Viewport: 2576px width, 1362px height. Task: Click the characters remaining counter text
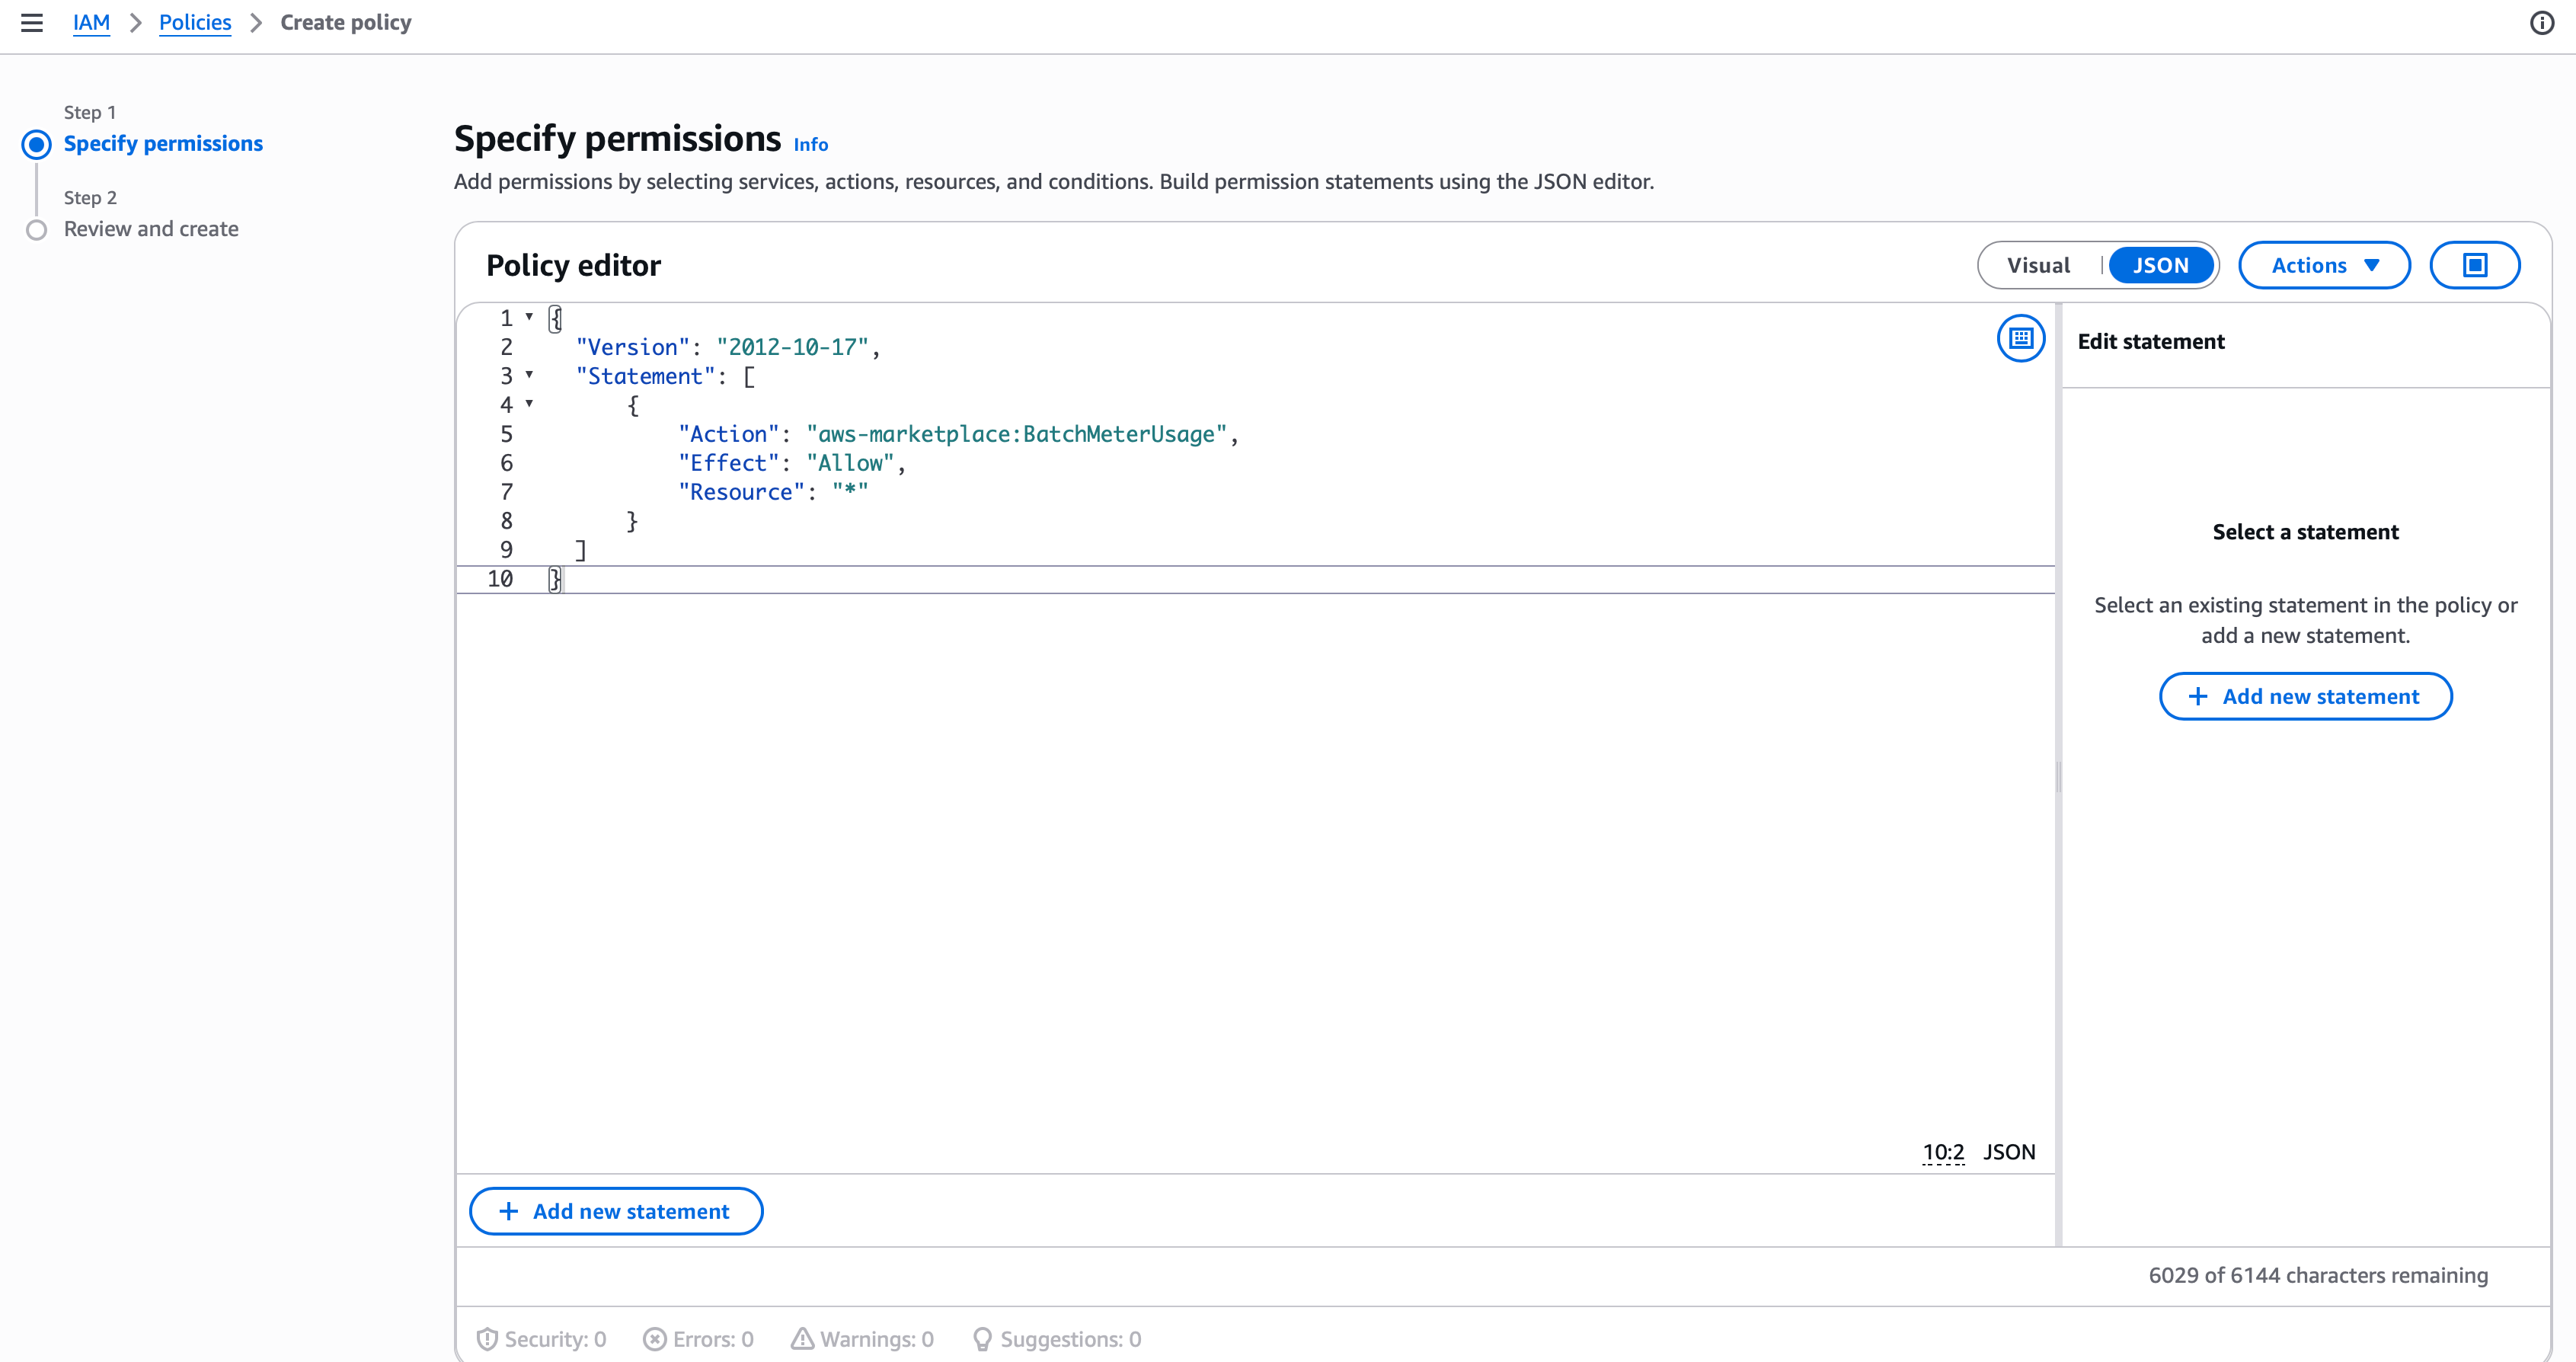[2318, 1275]
